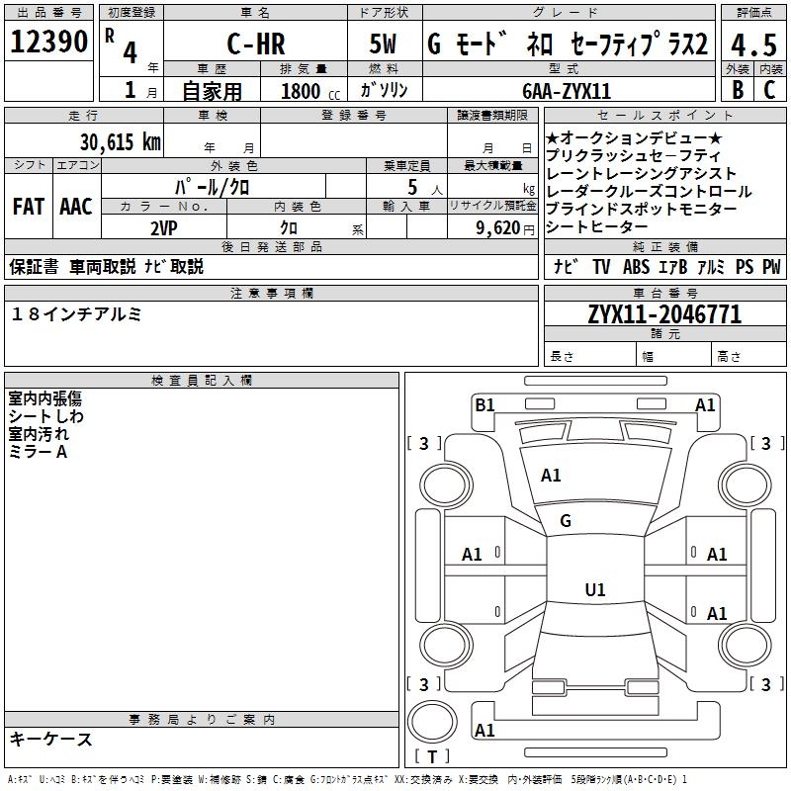This screenshot has height=791, width=791.
Task: Click the color number 2VP field
Action: [x=164, y=228]
